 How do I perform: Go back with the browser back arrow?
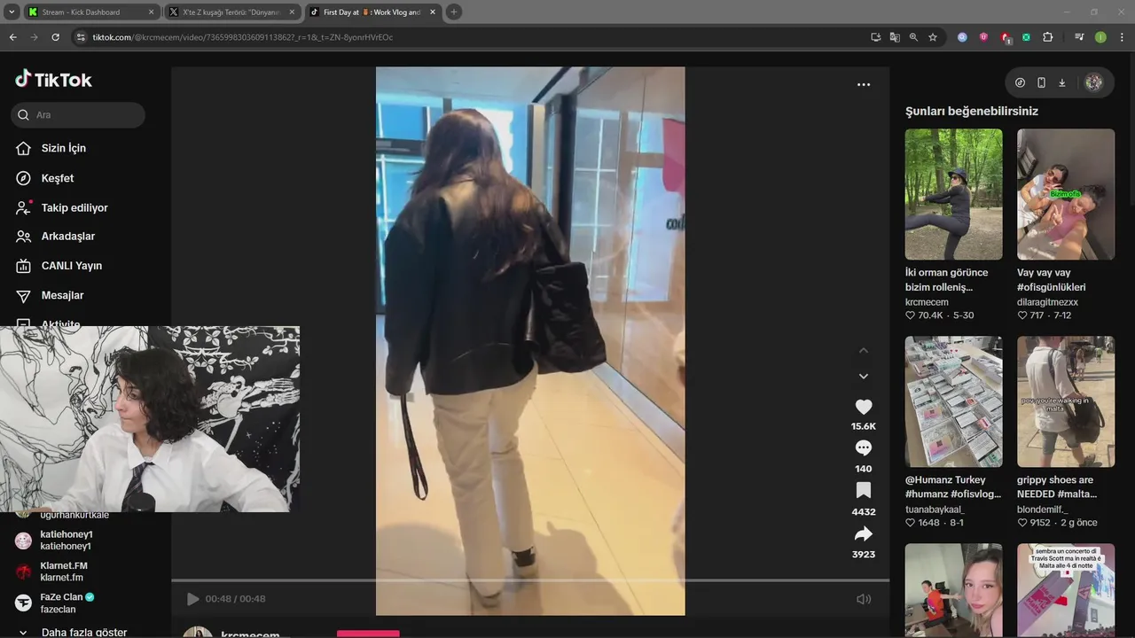12,37
